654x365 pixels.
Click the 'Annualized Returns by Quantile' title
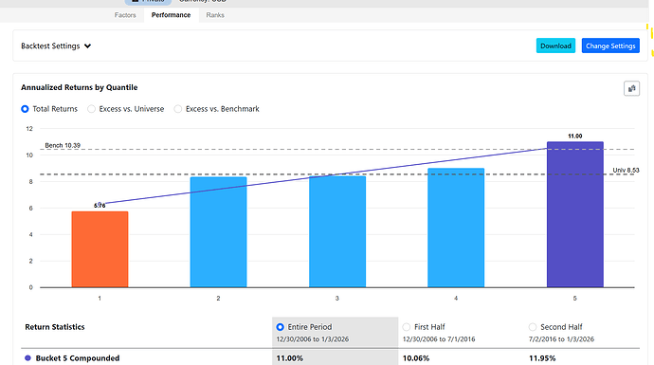click(80, 87)
